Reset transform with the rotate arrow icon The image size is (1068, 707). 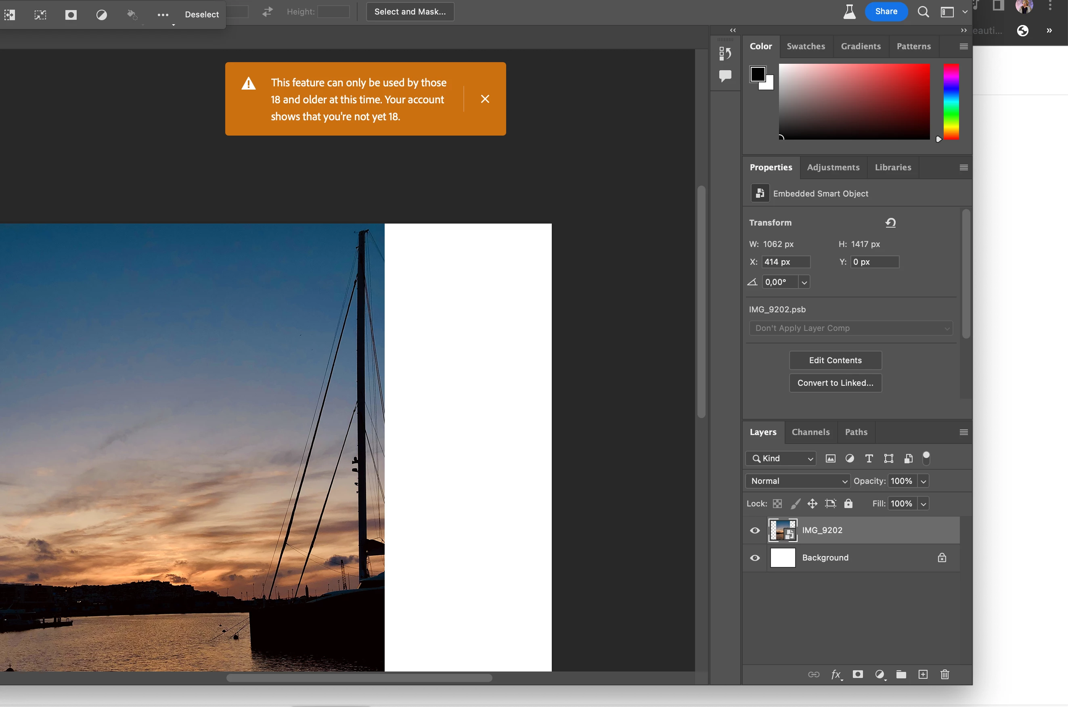[x=890, y=223]
